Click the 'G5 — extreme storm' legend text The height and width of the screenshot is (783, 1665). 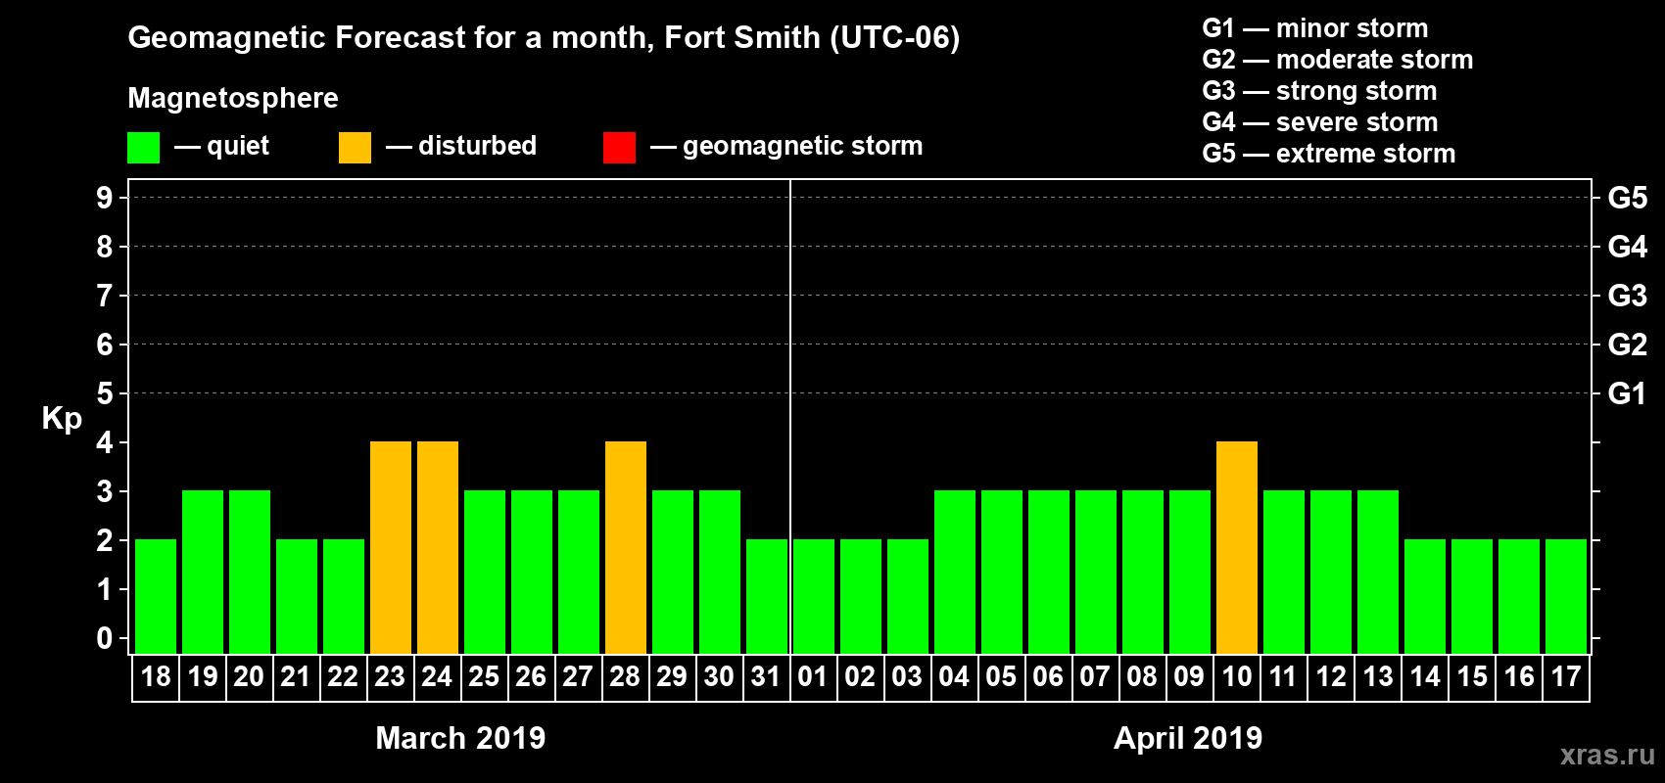[1329, 154]
